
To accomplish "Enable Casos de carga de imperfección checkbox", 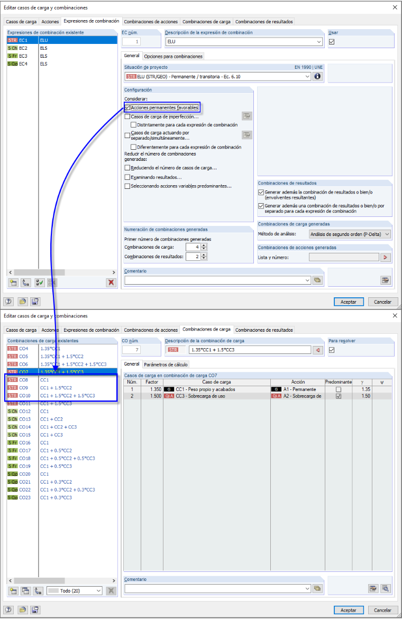I will (x=127, y=116).
